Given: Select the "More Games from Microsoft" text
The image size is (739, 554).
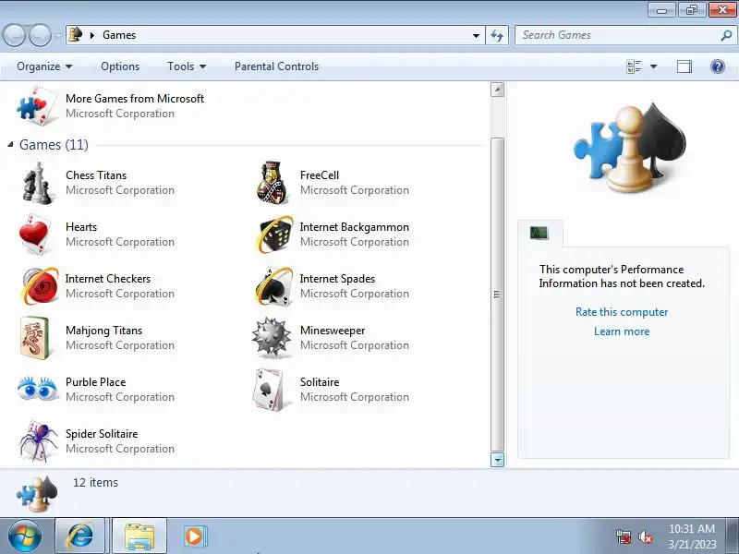Looking at the screenshot, I should [x=135, y=99].
